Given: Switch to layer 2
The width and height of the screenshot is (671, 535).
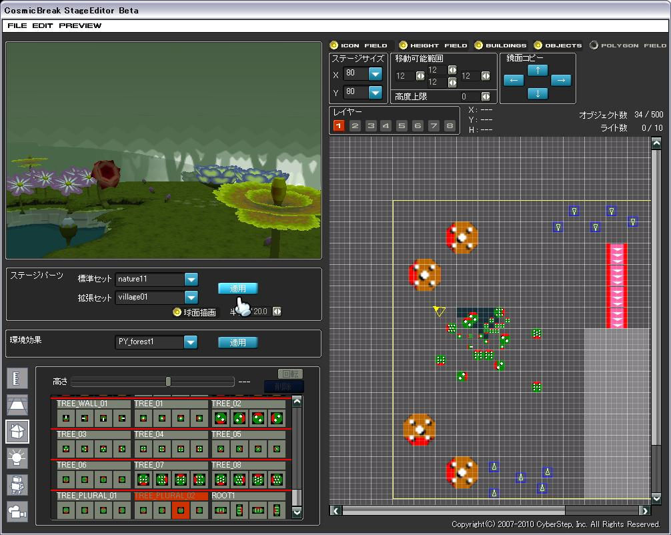Looking at the screenshot, I should tap(355, 125).
